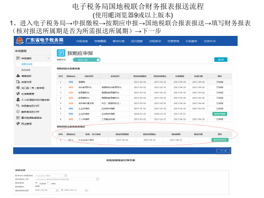Click the orange 地税 link in row 8
The height and width of the screenshot is (198, 264).
(71, 119)
